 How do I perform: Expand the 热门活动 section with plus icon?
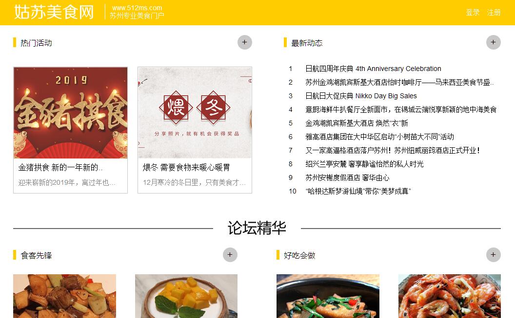244,43
